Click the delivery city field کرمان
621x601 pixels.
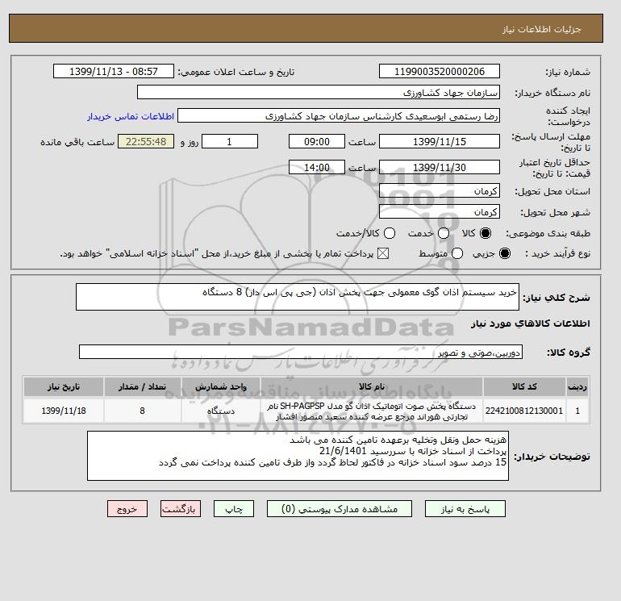point(440,211)
